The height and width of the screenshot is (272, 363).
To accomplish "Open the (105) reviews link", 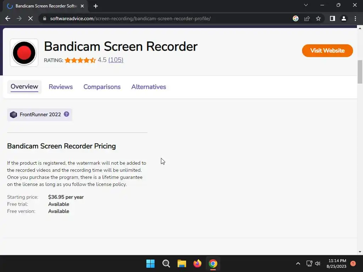I will [x=116, y=60].
